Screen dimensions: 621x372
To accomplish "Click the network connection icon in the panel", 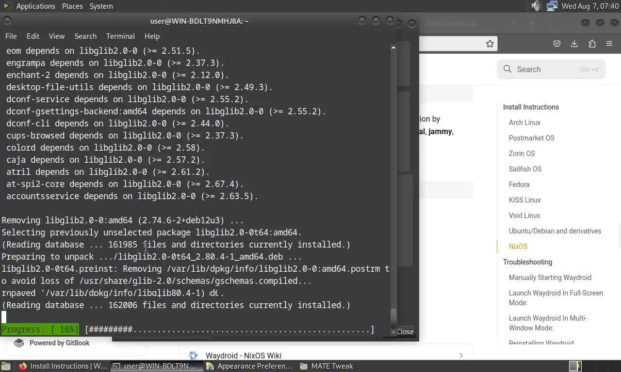I will pos(552,6).
